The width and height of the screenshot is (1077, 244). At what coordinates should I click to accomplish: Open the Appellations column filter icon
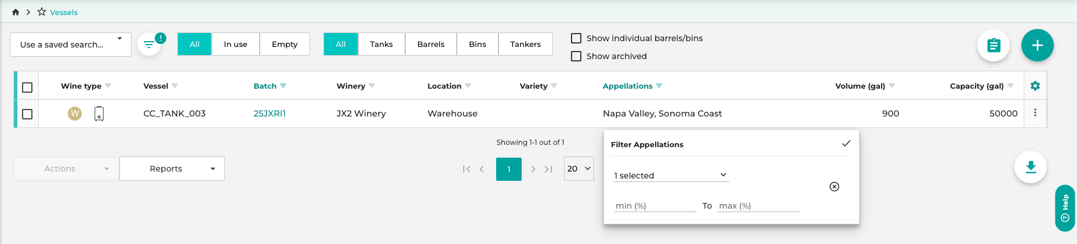point(659,86)
